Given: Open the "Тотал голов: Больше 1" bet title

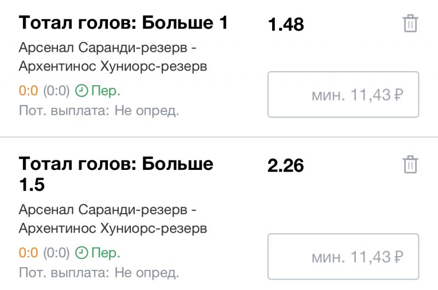Looking at the screenshot, I should point(123,23).
